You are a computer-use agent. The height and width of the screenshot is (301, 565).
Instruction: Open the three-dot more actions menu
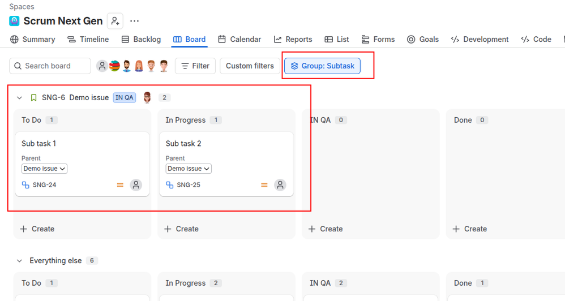[x=134, y=21]
